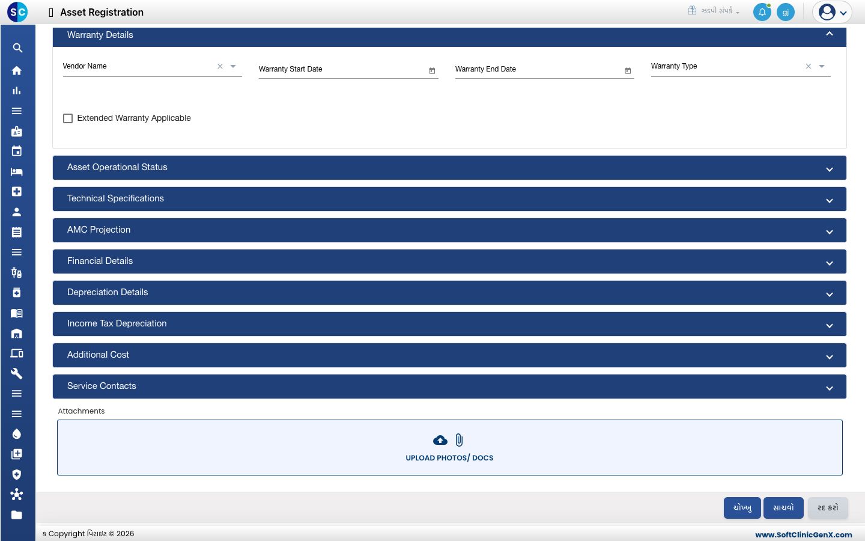Viewport: 865px width, 541px height.
Task: Expand the Asset Operational Status section
Action: pos(449,168)
